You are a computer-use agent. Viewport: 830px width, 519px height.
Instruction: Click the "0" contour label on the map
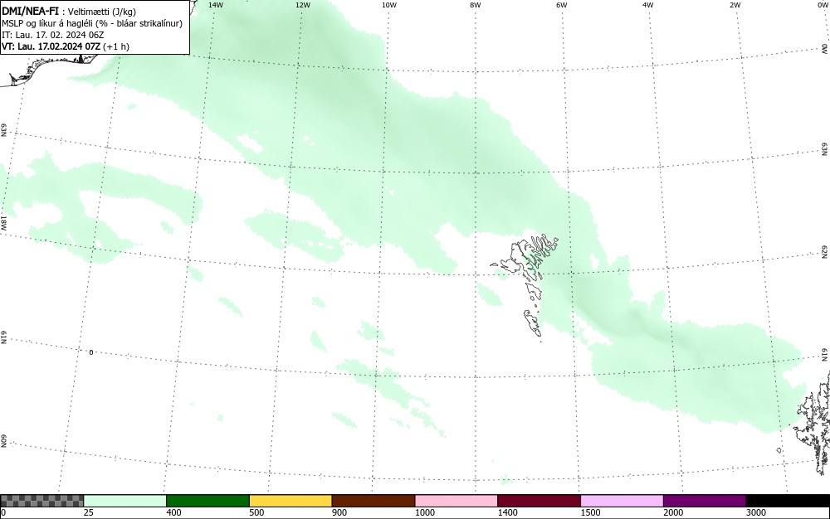[91, 352]
